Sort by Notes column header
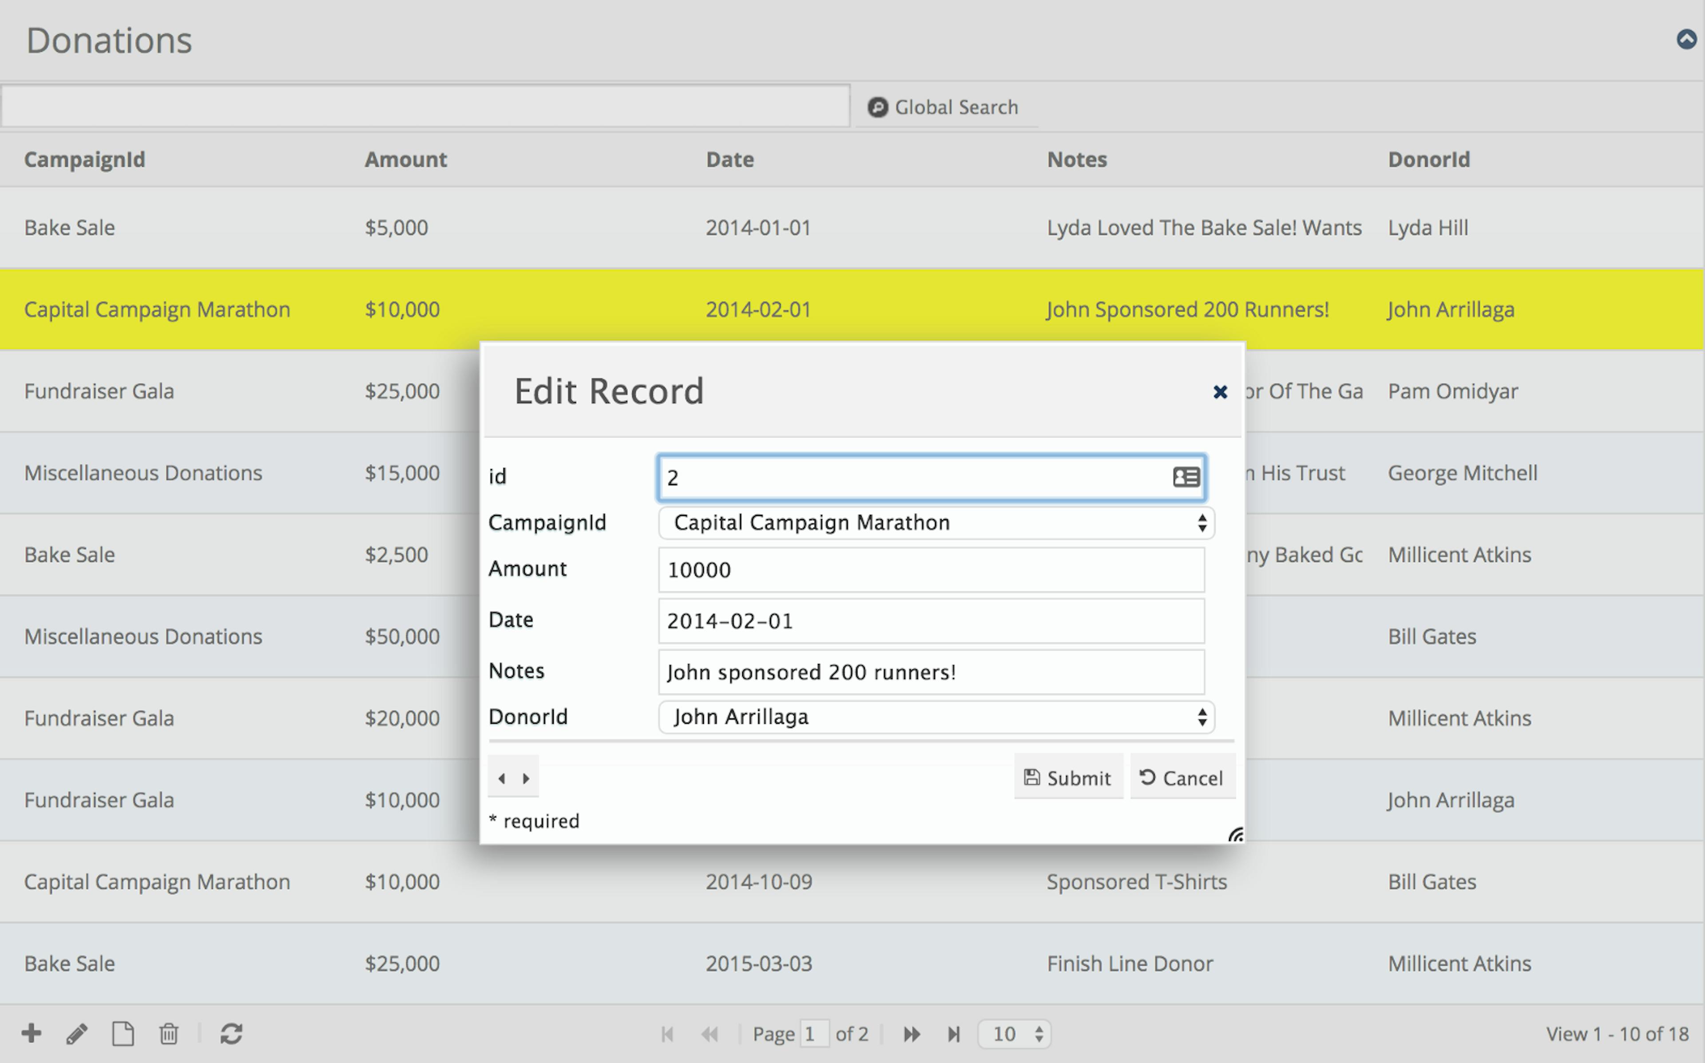The width and height of the screenshot is (1705, 1063). 1076,160
